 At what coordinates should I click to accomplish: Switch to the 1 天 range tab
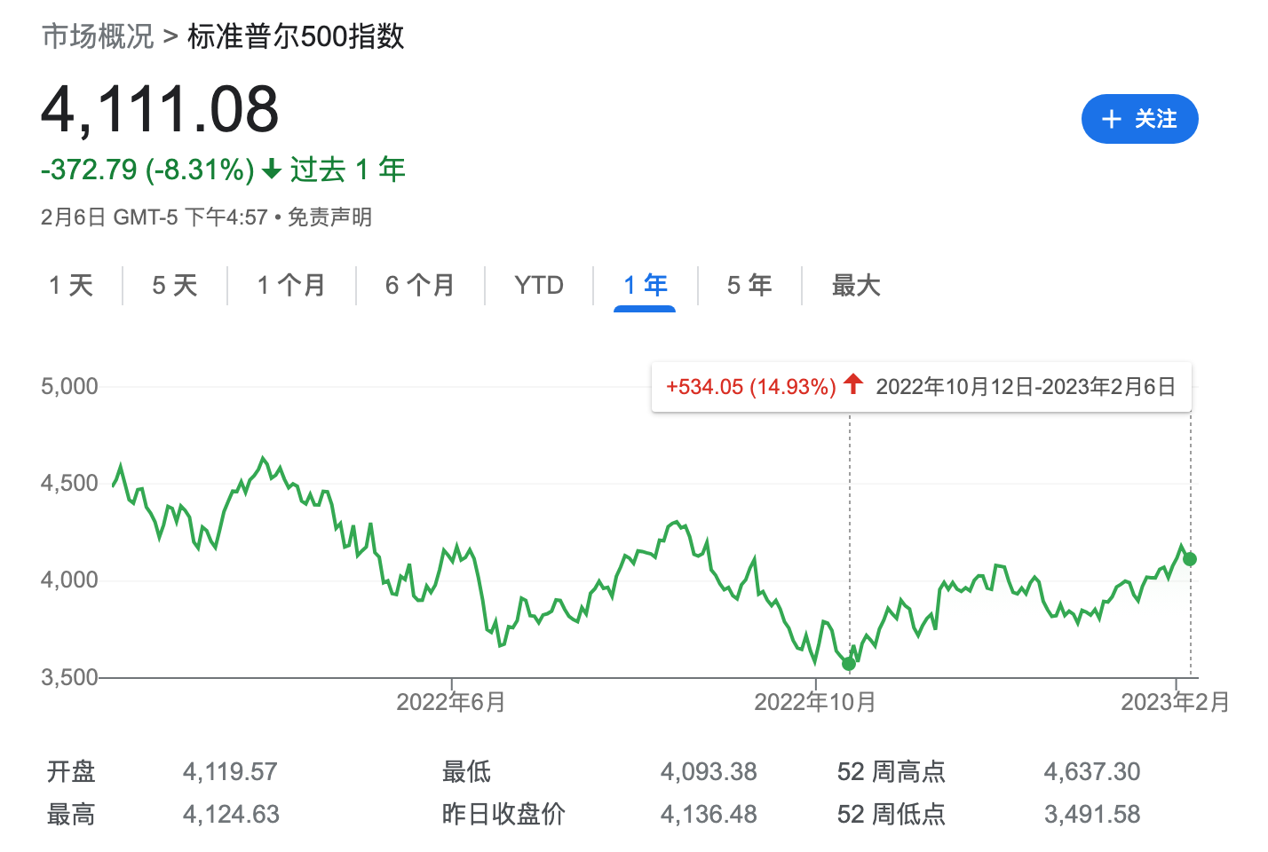71,285
